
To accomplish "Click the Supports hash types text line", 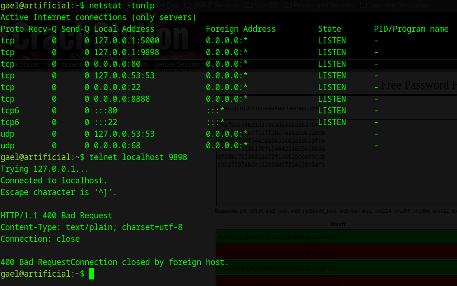I will pyautogui.click(x=335, y=211).
